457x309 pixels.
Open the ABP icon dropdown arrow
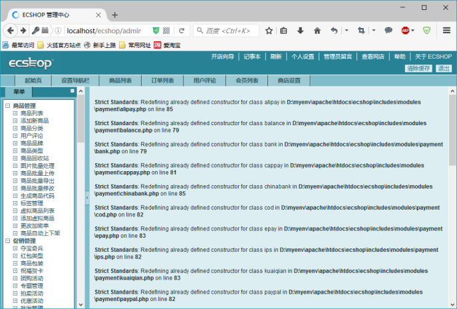tap(412, 31)
